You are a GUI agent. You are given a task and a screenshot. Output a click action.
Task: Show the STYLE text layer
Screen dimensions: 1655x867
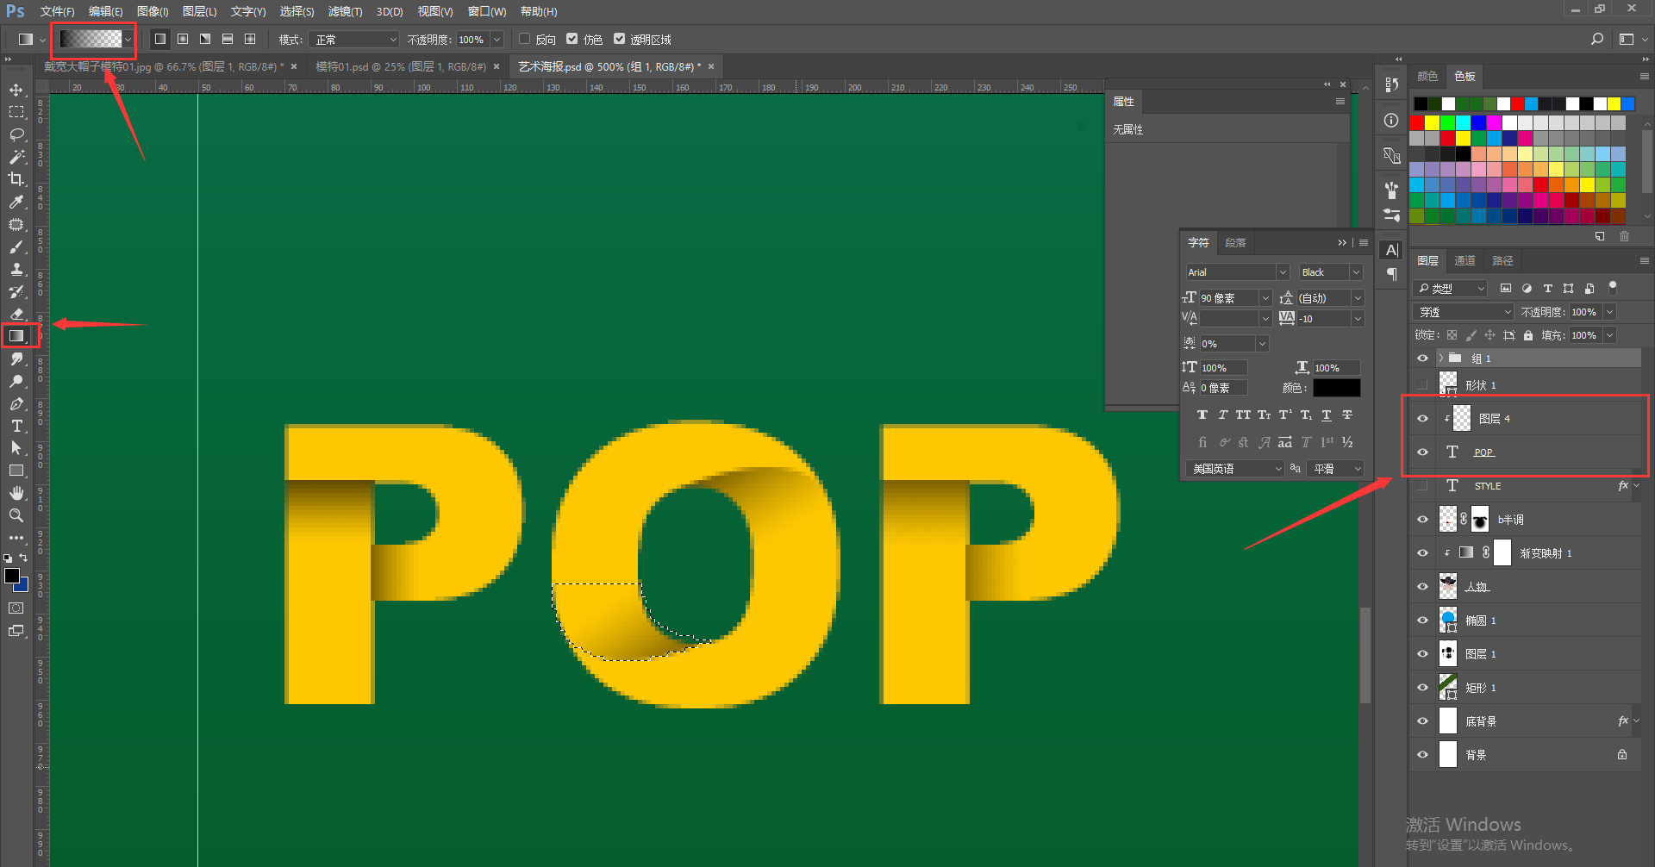pyautogui.click(x=1422, y=486)
